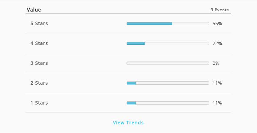The width and height of the screenshot is (257, 133).
Task: Click the 2 Stars progress bar
Action: point(168,83)
